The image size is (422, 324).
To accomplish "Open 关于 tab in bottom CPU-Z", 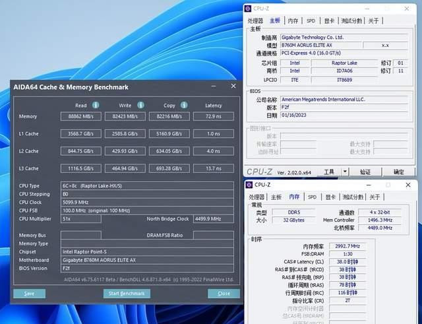I will coord(375,197).
